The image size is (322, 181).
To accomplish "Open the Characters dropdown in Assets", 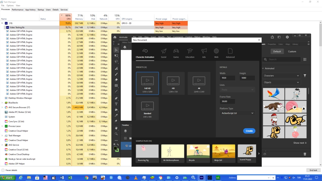I will coord(281,76).
